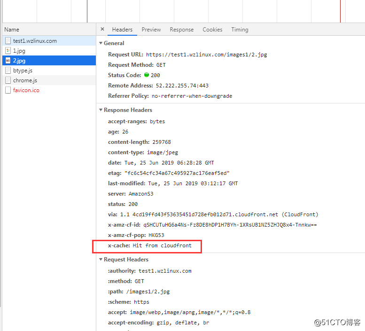
Task: Click the via header cloudfront.net value
Action: [219, 214]
